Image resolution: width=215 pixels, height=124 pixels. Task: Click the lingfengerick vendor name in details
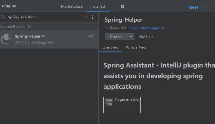pos(115,28)
